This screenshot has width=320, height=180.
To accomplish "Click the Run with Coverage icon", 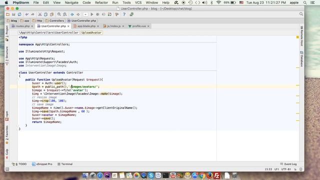I will 103,14.
